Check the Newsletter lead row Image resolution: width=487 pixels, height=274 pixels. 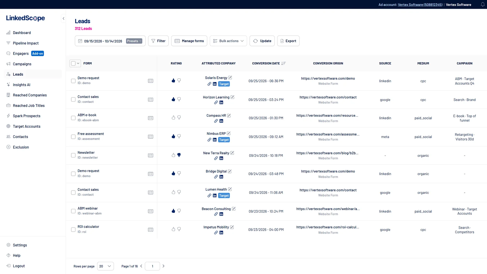point(73,155)
